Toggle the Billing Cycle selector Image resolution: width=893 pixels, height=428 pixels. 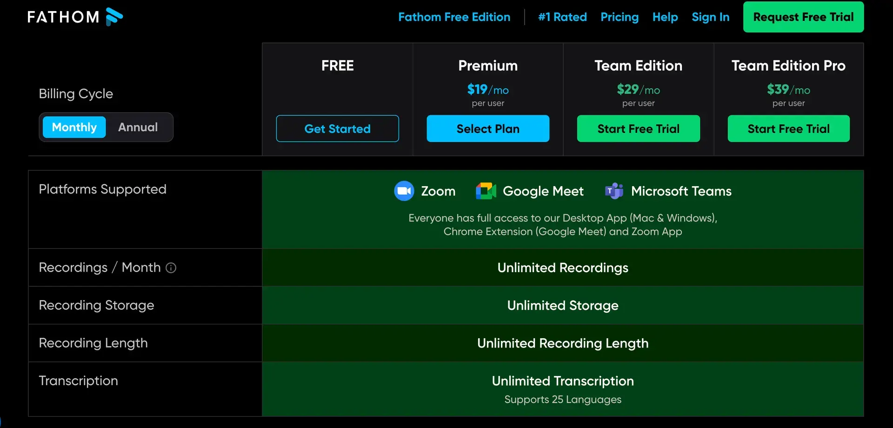(106, 127)
